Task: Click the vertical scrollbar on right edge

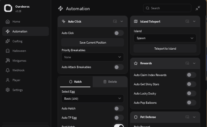Action: (206, 48)
